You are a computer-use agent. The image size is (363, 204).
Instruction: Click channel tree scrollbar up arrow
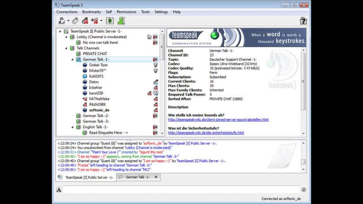point(162,31)
